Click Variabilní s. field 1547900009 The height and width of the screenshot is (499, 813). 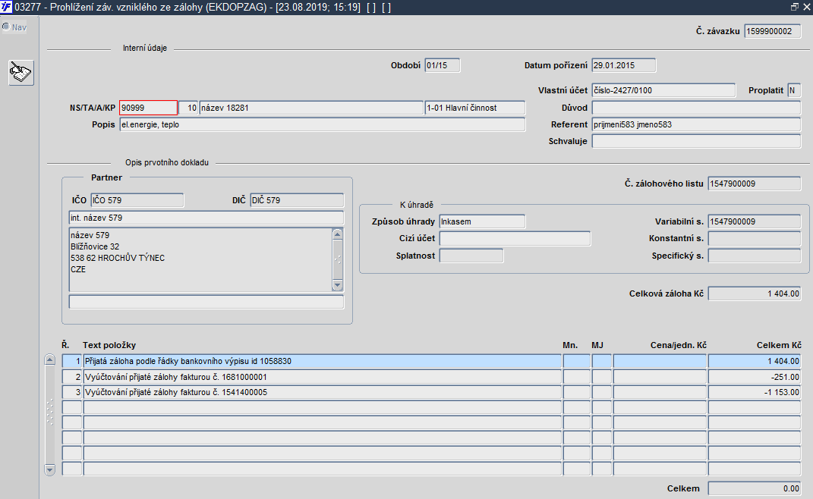[x=755, y=221]
